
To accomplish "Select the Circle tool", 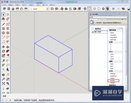I will (3, 33).
